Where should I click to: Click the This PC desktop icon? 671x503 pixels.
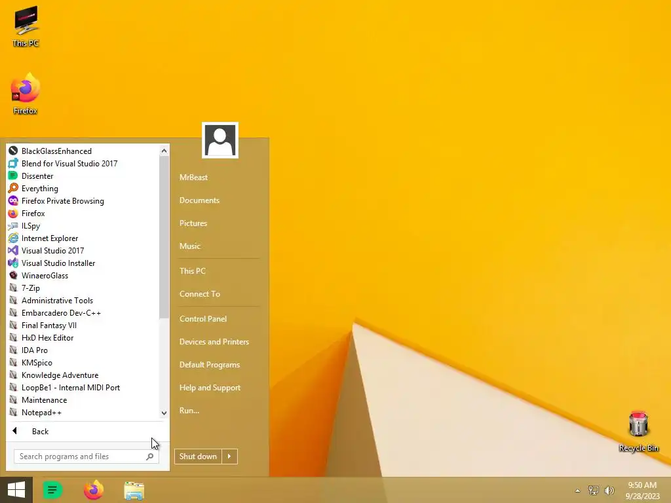point(26,26)
